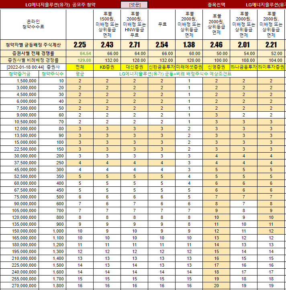Click the 종목선택 label in header
The width and height of the screenshot is (286, 290).
pos(216,5)
